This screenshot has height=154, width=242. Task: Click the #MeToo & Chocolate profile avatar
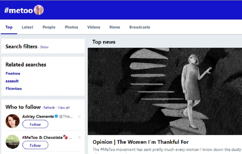click(12, 141)
